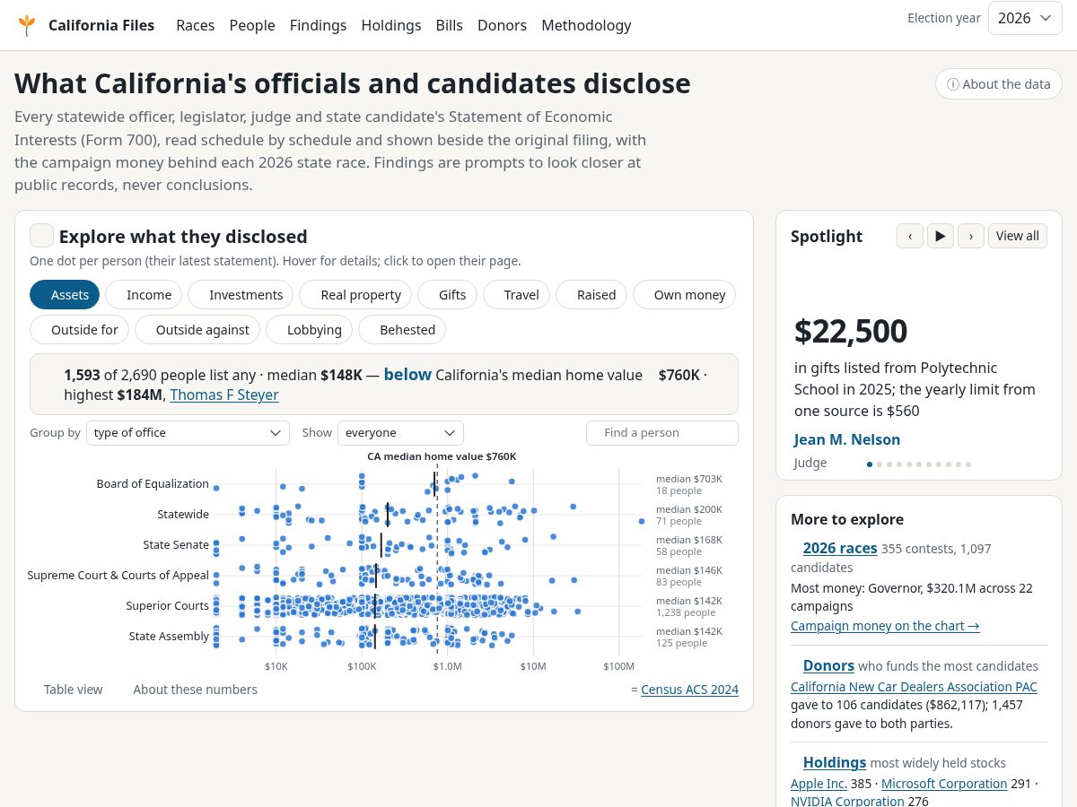Open the Election year 2026 dropdown
Screen dimensions: 1077x807
(x=1025, y=18)
